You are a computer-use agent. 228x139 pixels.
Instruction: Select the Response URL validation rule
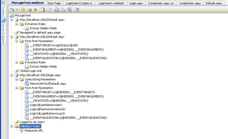click(34, 131)
